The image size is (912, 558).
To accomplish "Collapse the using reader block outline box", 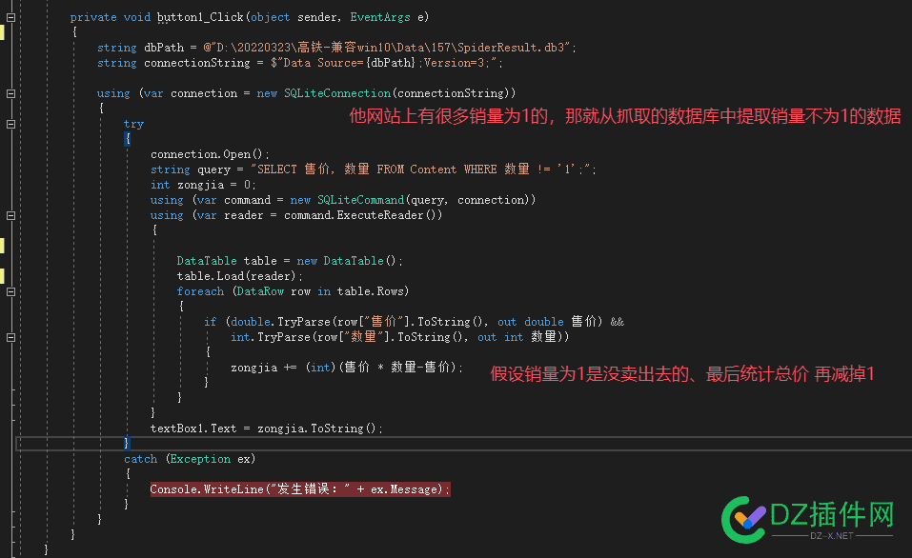I will click(x=10, y=215).
